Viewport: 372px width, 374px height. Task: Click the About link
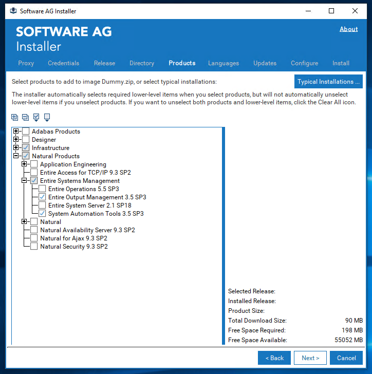click(348, 29)
